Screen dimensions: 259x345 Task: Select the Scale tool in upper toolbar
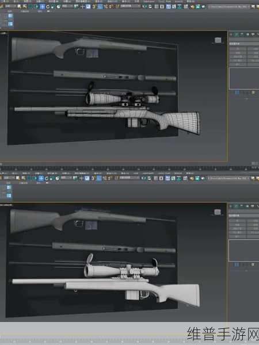pyautogui.click(x=52, y=6)
